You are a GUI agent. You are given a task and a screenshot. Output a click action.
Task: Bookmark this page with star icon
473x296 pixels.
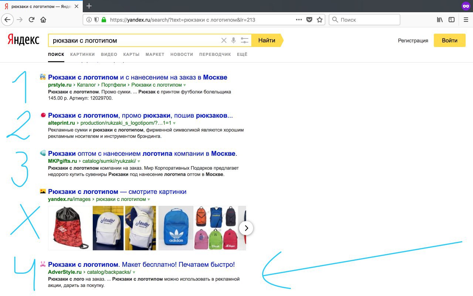320,20
